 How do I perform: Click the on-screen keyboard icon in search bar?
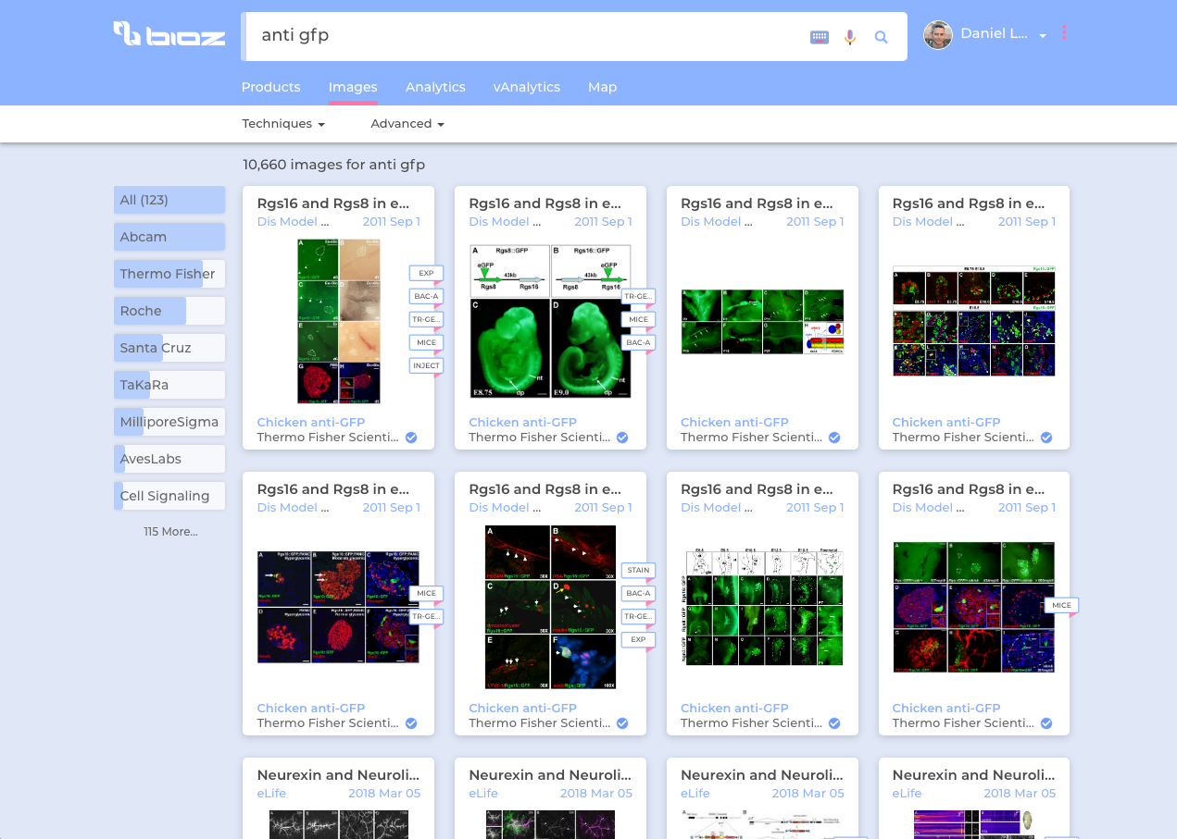[x=819, y=36]
